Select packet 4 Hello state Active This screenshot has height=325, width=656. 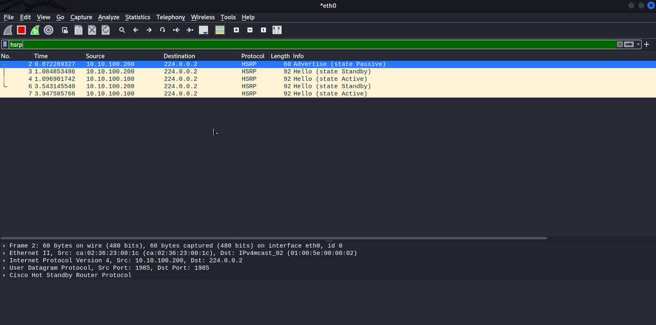[x=187, y=79]
